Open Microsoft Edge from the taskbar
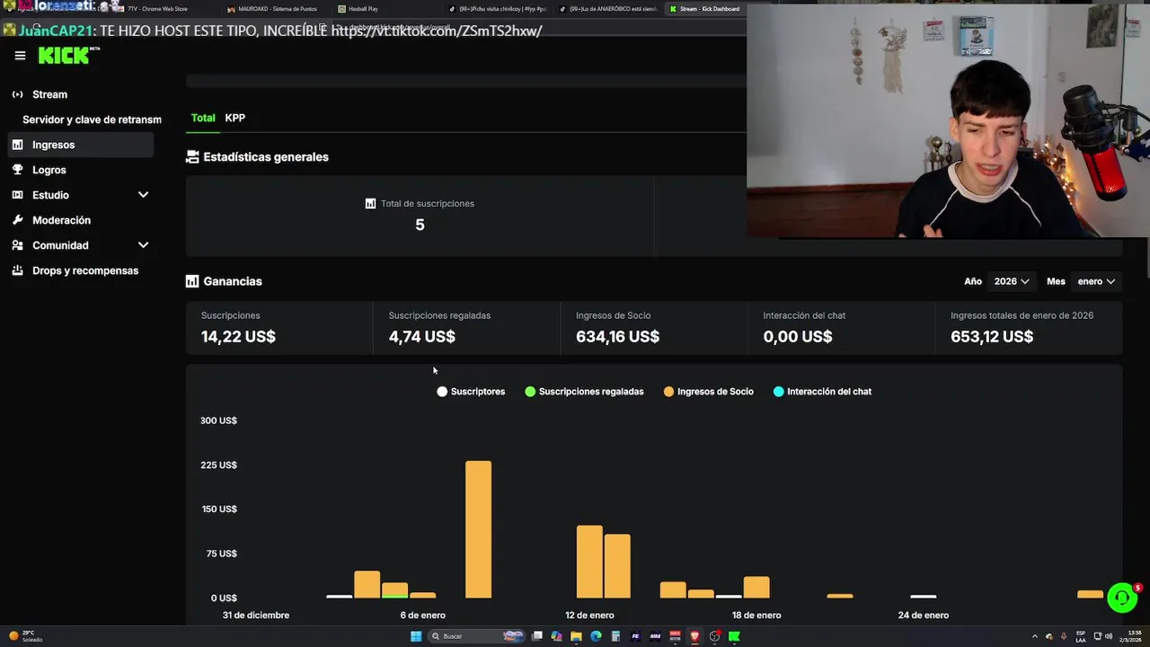The height and width of the screenshot is (647, 1150). (x=596, y=636)
